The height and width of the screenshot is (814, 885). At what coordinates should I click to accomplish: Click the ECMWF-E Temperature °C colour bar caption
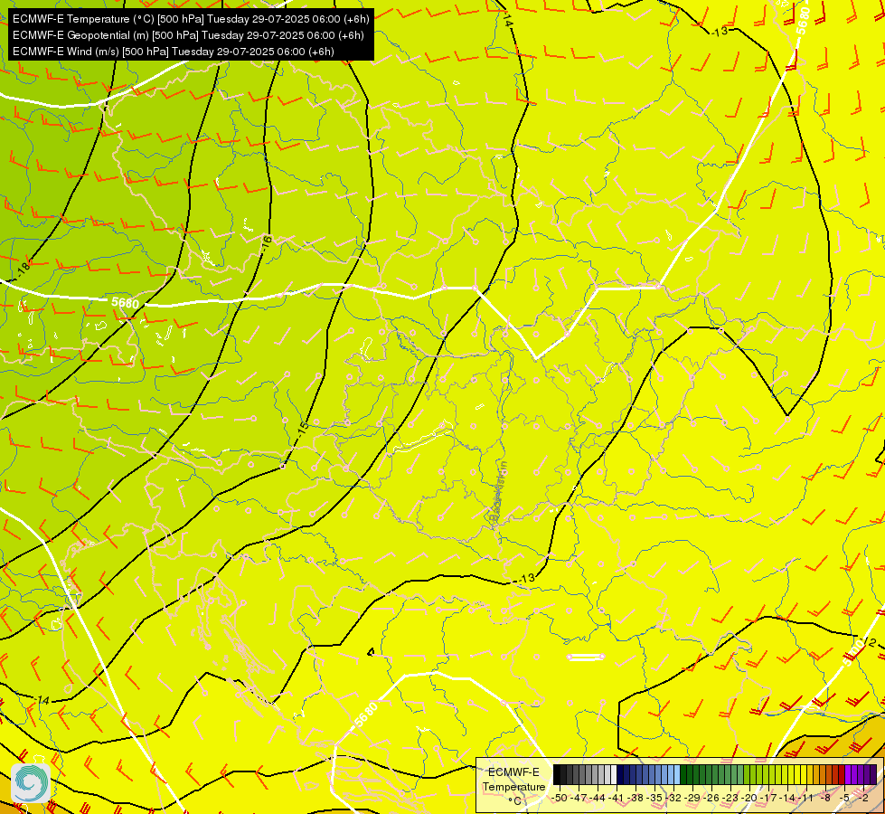[514, 787]
